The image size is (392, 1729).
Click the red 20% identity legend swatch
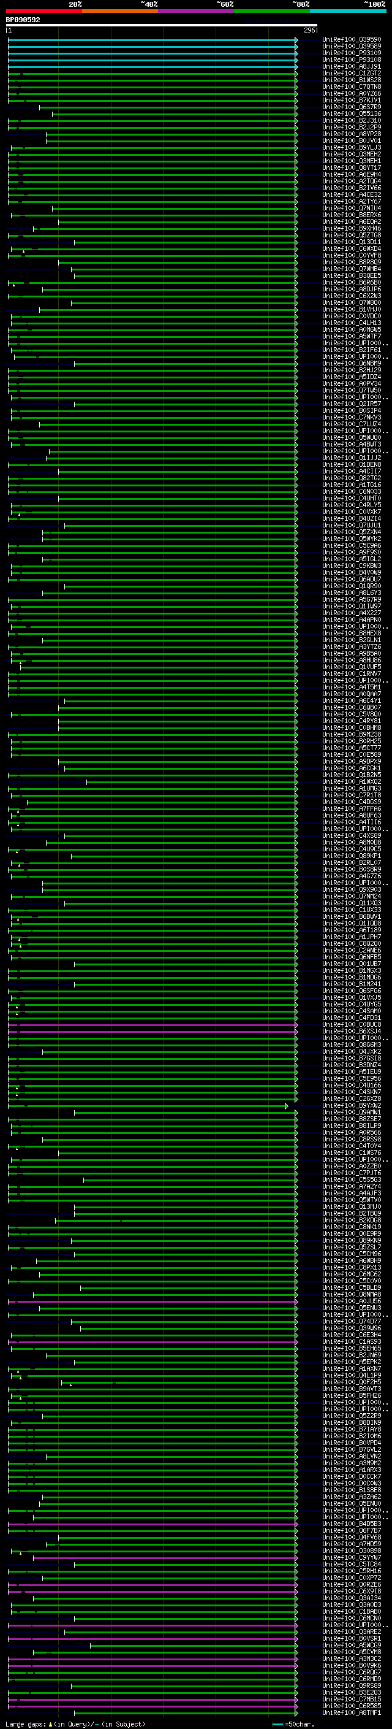(43, 11)
